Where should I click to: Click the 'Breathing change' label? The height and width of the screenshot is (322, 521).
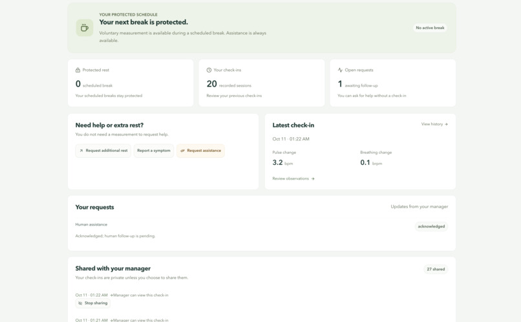pos(376,152)
